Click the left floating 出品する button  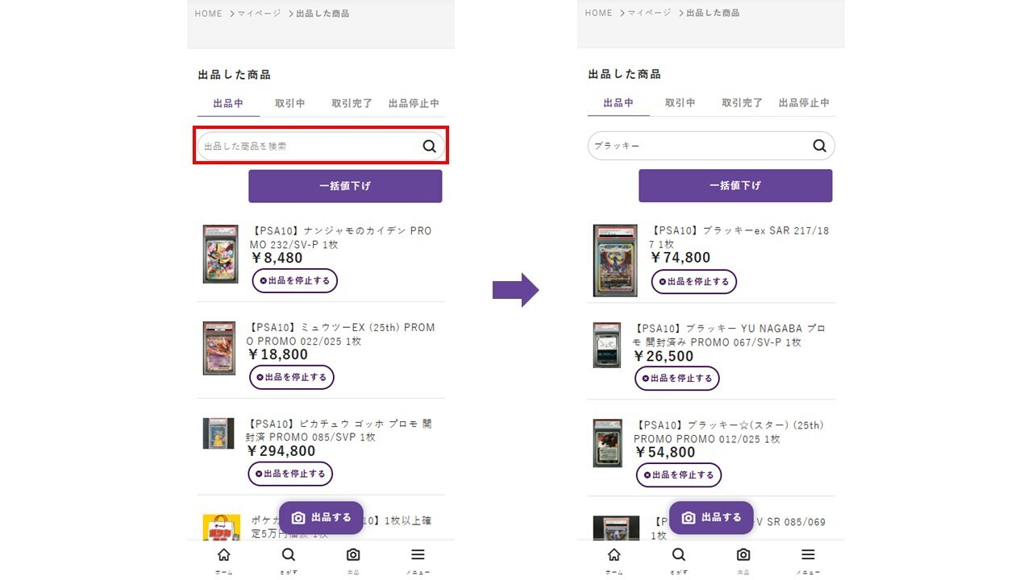click(321, 518)
